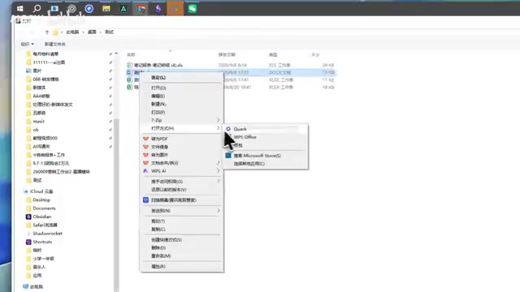Click the DOCX 文档 type cell of selected file
The image size is (520, 292).
280,72
